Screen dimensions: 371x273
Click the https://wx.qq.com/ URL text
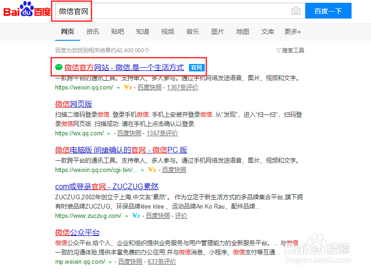pyautogui.click(x=79, y=133)
